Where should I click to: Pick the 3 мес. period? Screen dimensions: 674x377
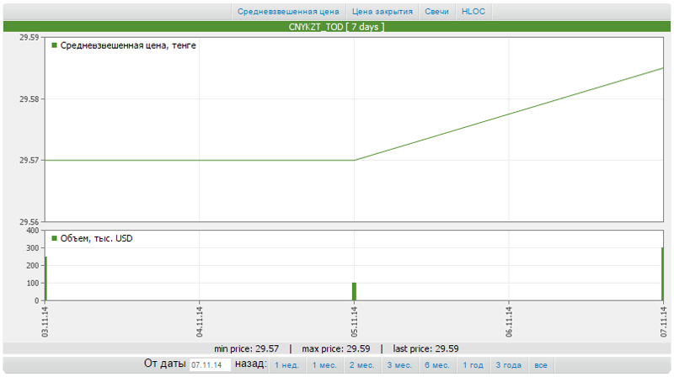[399, 365]
